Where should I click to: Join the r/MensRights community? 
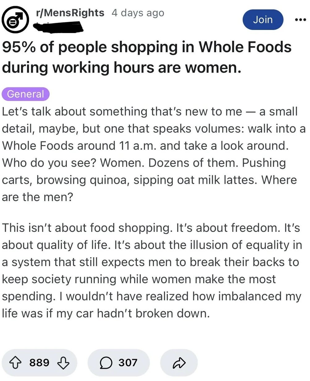pyautogui.click(x=263, y=19)
